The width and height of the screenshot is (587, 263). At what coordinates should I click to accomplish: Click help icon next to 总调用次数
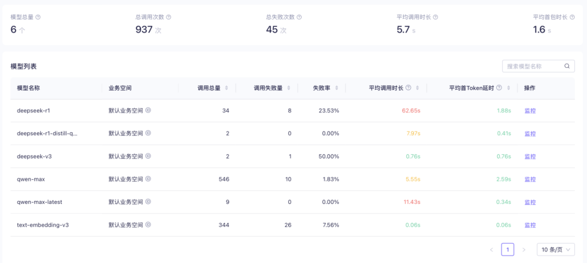click(168, 17)
